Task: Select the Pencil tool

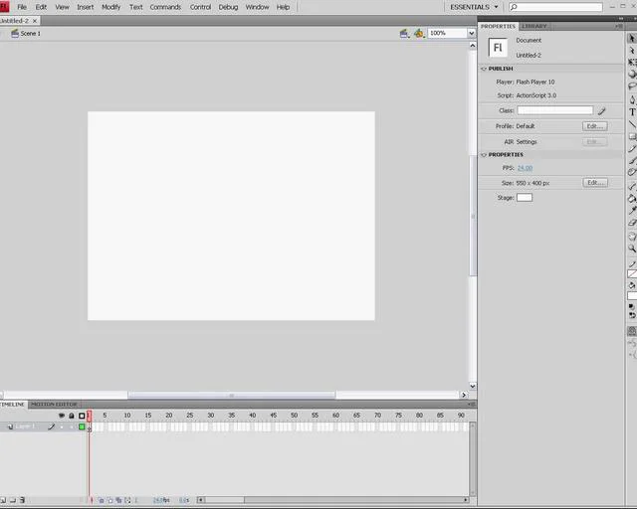Action: click(632, 148)
